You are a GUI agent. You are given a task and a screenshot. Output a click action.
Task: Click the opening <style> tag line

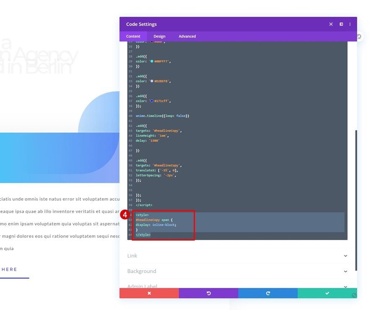pyautogui.click(x=142, y=215)
